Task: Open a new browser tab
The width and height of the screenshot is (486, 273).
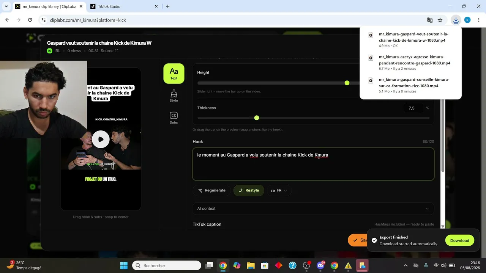Action: 168,6
